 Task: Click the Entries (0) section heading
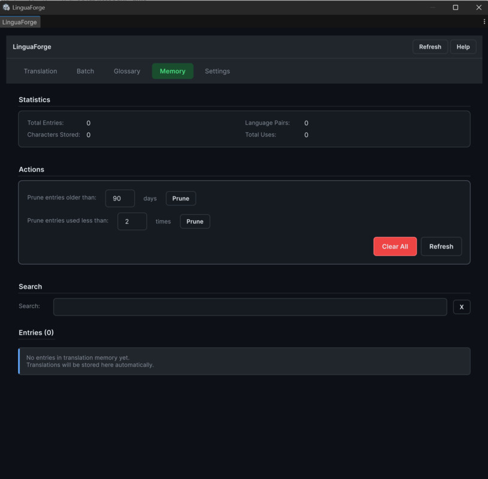click(36, 332)
